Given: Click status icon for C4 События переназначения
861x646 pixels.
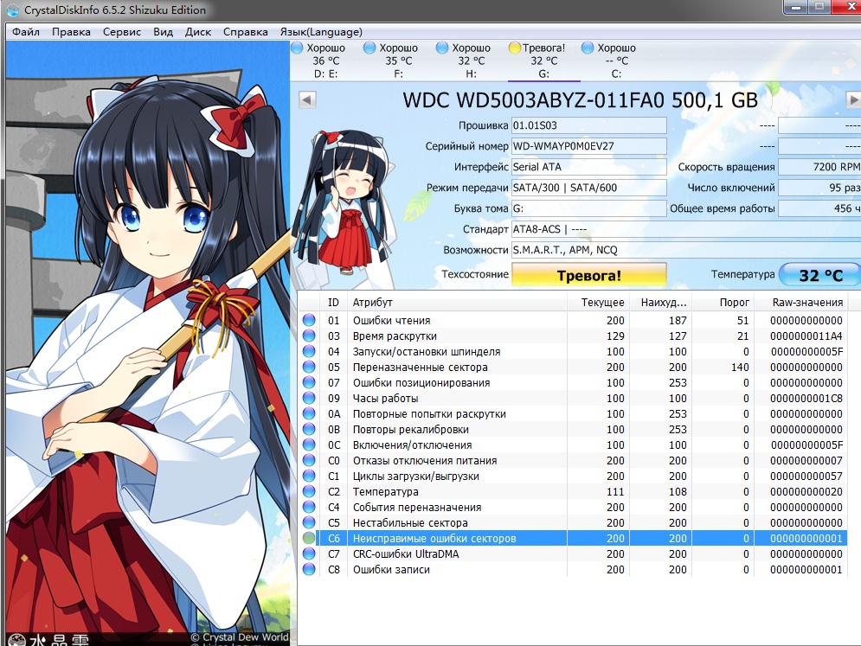Looking at the screenshot, I should click(x=309, y=507).
